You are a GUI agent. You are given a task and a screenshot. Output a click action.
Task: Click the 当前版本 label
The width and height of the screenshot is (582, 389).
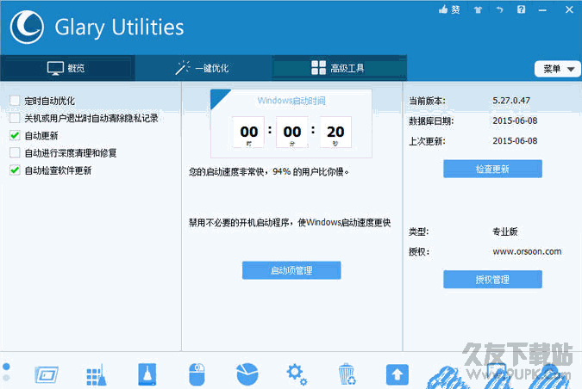click(427, 101)
